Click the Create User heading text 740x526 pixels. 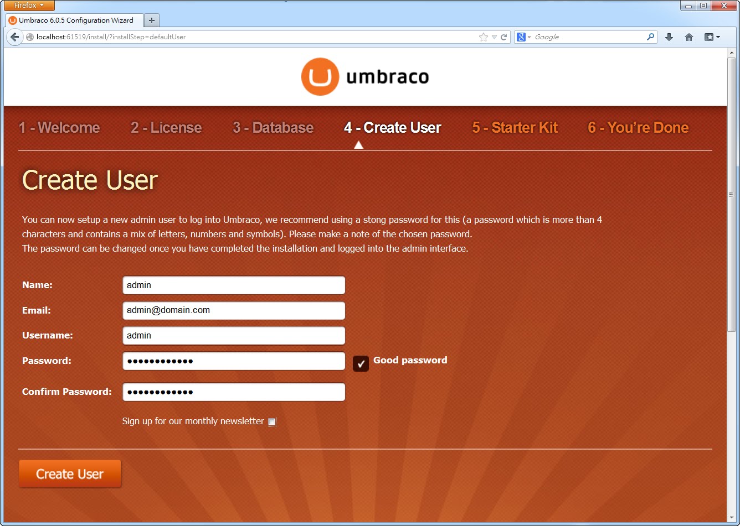pos(90,180)
